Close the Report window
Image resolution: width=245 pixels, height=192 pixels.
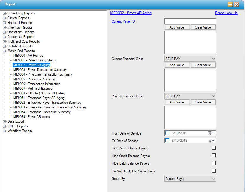point(236,4)
